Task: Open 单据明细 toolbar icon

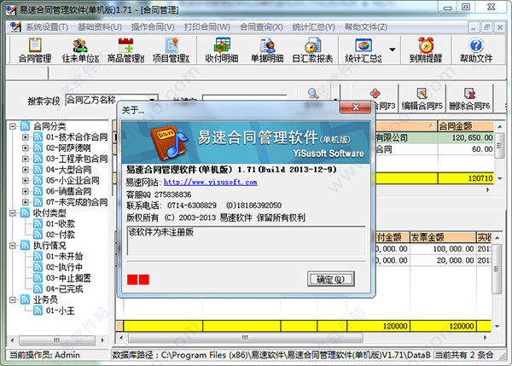Action: (x=267, y=49)
